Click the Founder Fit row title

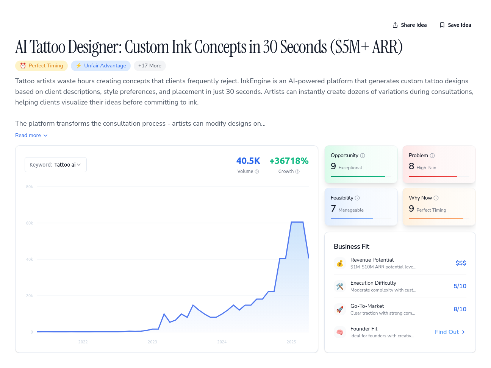364,329
